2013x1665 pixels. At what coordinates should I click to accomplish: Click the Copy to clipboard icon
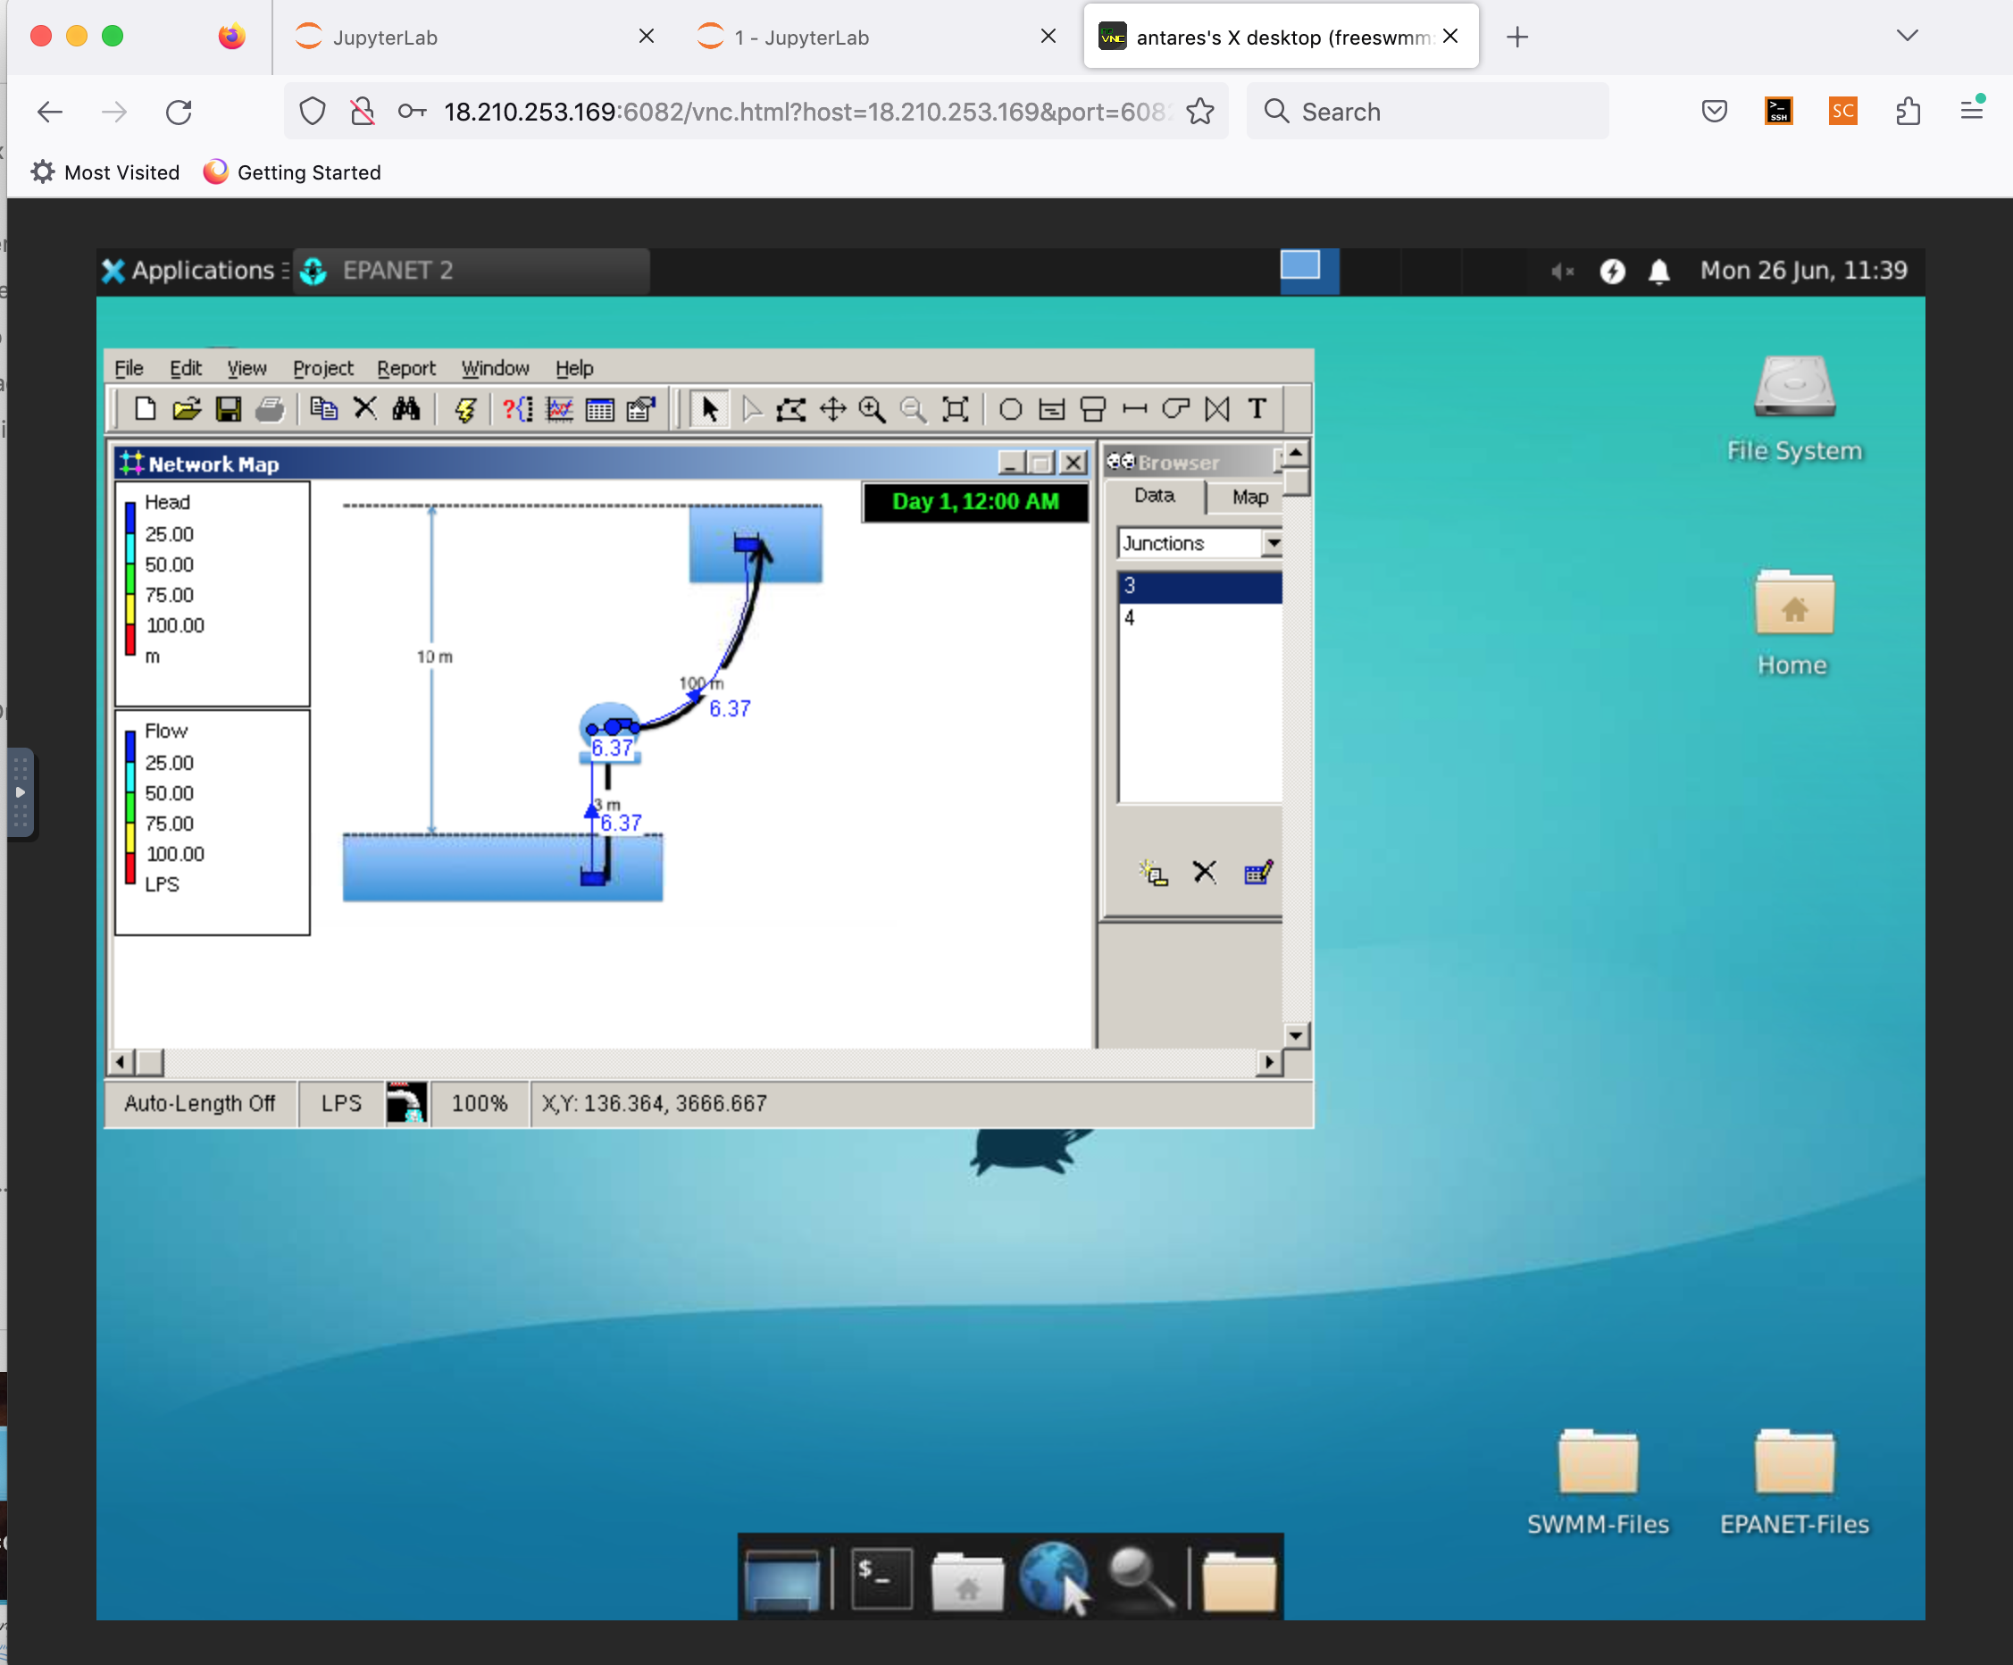[324, 409]
